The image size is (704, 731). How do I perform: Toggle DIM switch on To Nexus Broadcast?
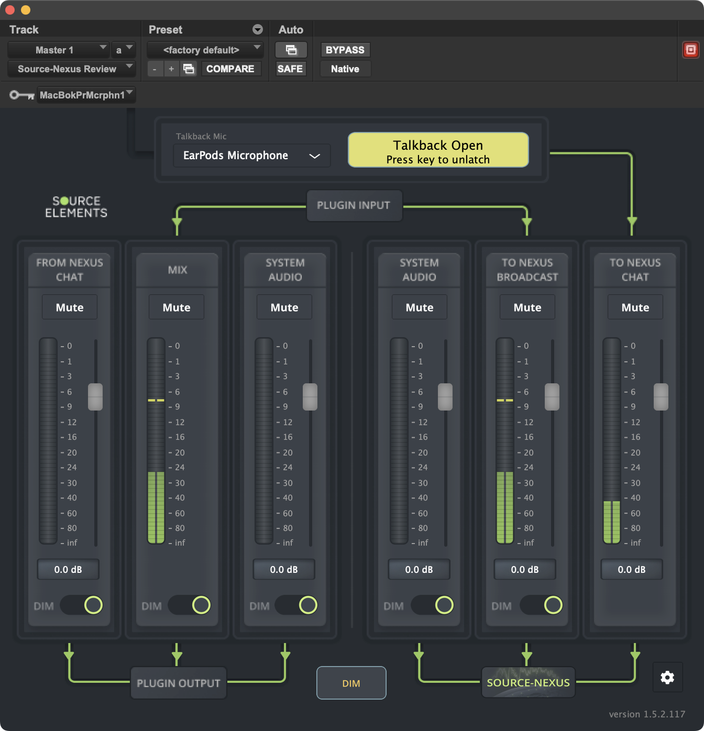coord(542,605)
